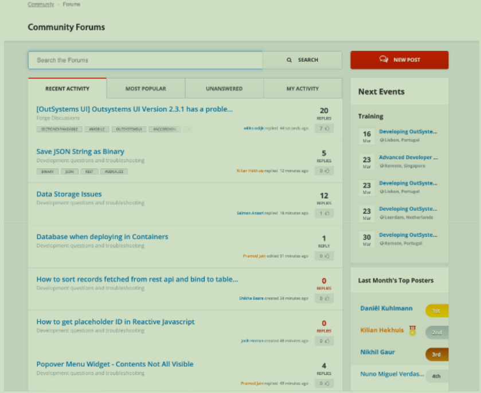Viewport: 481px width, 393px height.
Task: Switch to the Most Popular tab
Action: click(x=145, y=88)
